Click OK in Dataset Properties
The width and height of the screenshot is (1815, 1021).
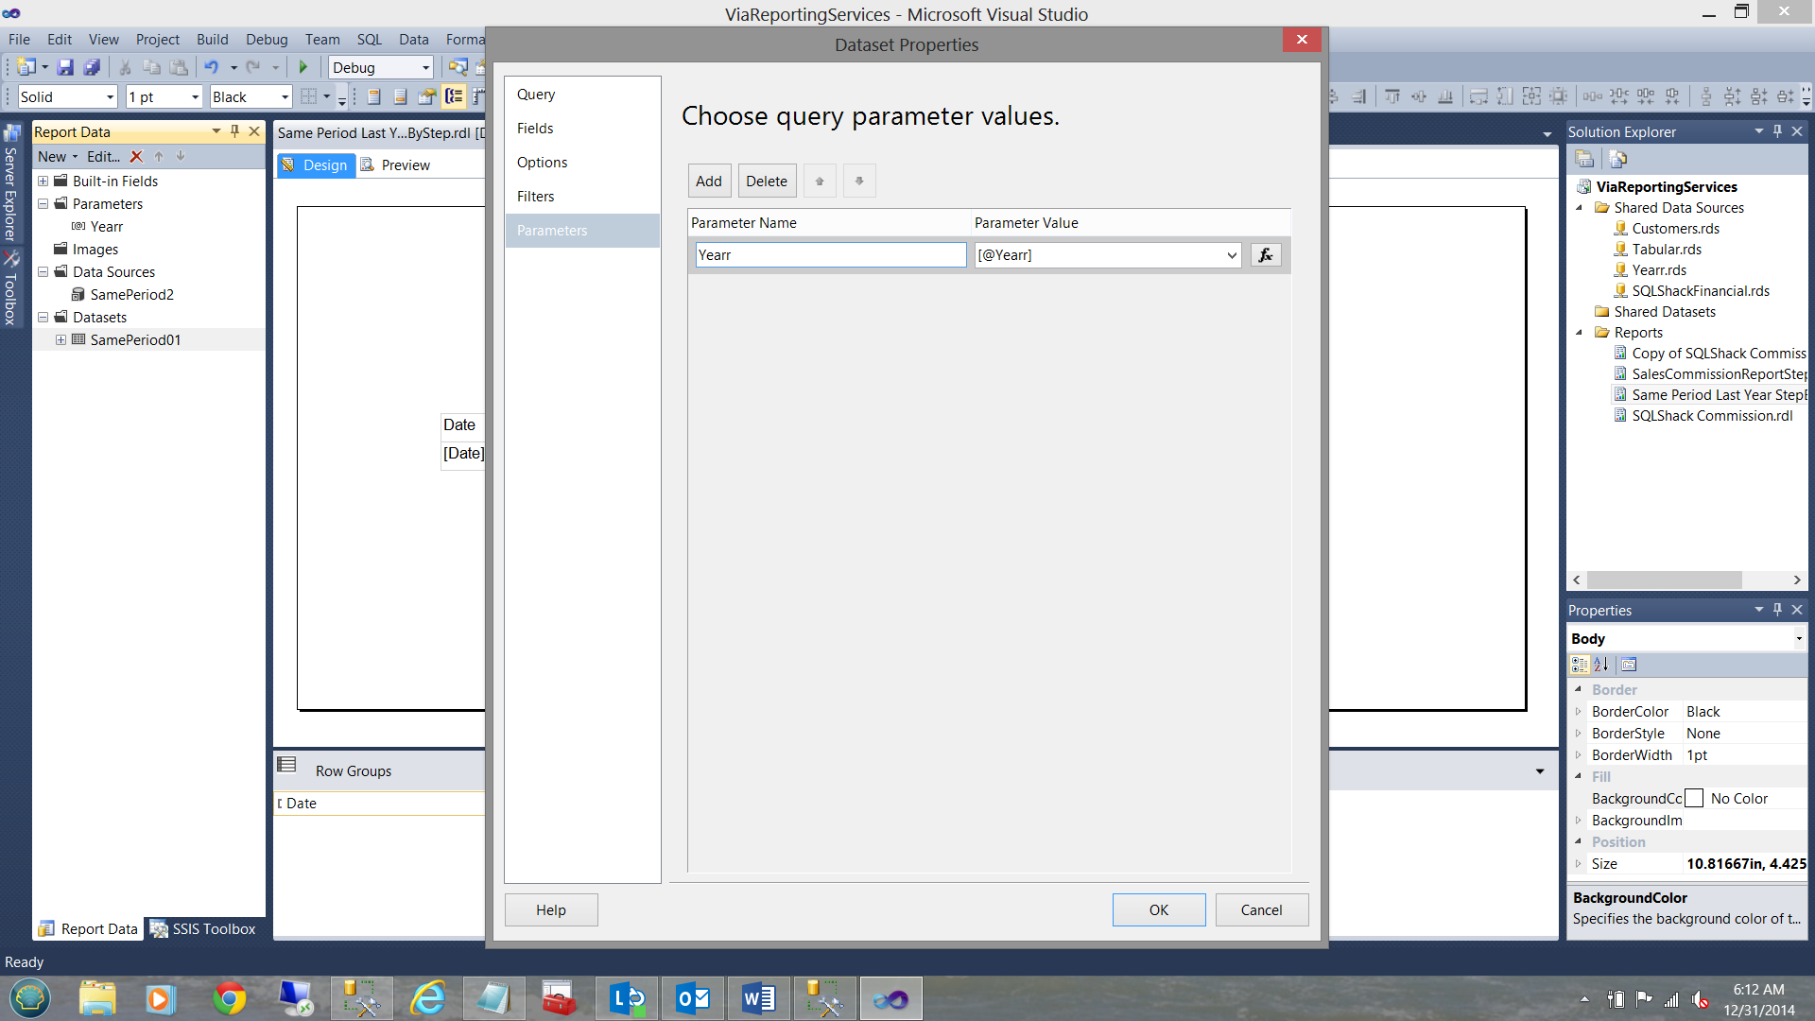(1158, 909)
